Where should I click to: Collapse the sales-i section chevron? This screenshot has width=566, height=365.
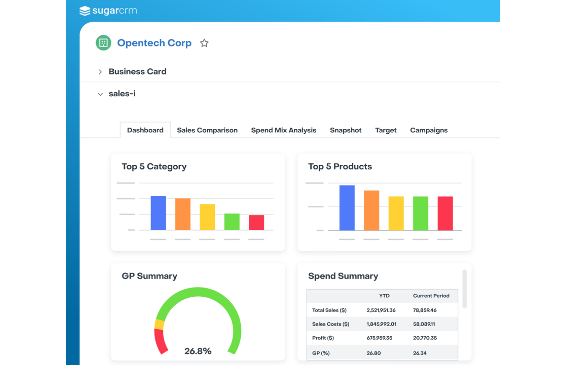click(100, 94)
